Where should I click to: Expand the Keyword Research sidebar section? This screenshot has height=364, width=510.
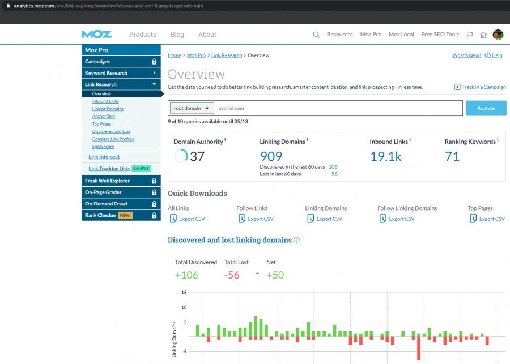pos(121,73)
